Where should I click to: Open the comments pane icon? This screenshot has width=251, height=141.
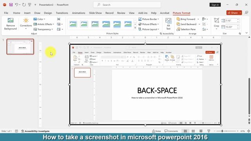[x=246, y=13]
